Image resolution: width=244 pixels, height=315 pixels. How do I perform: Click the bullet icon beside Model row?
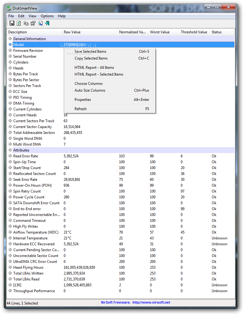click(x=10, y=45)
